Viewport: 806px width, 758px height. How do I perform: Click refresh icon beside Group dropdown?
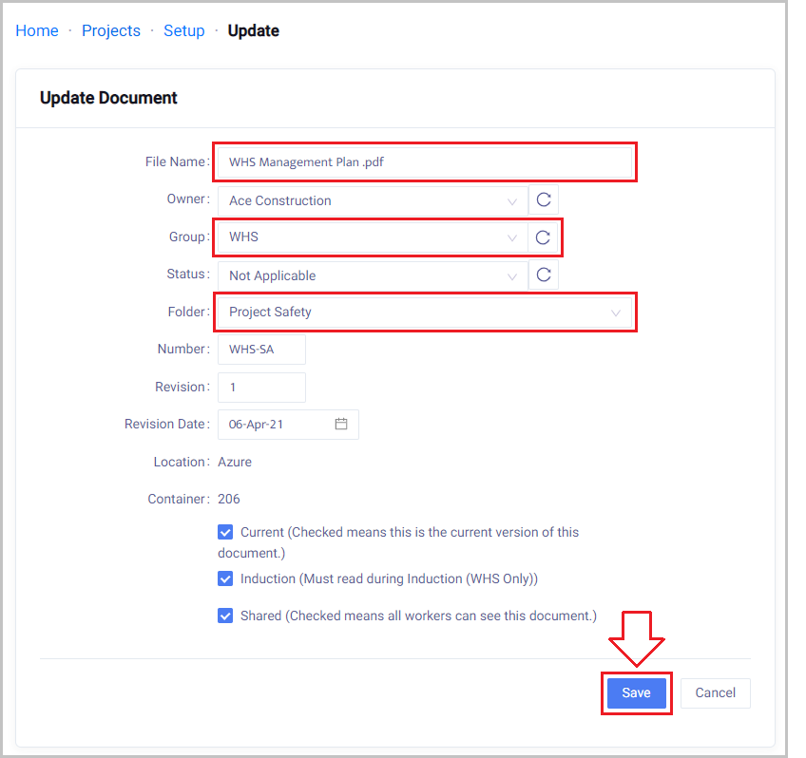pos(544,237)
